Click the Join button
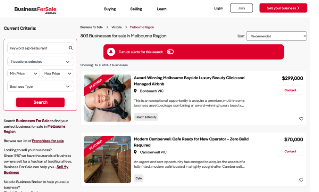 (x=241, y=8)
